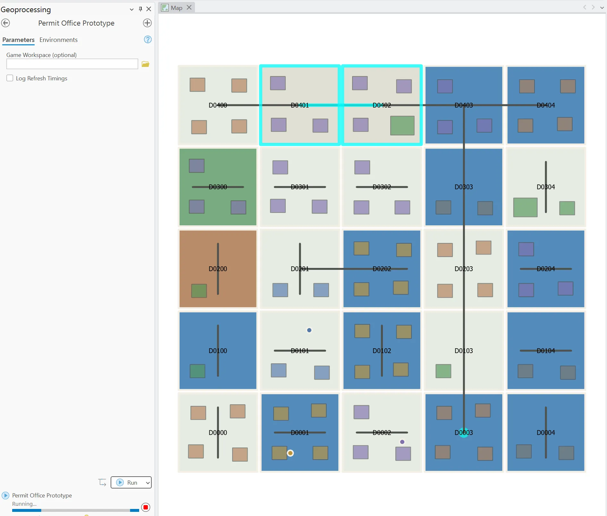This screenshot has height=516, width=607.
Task: Click the large green square in D0402
Action: click(x=402, y=125)
